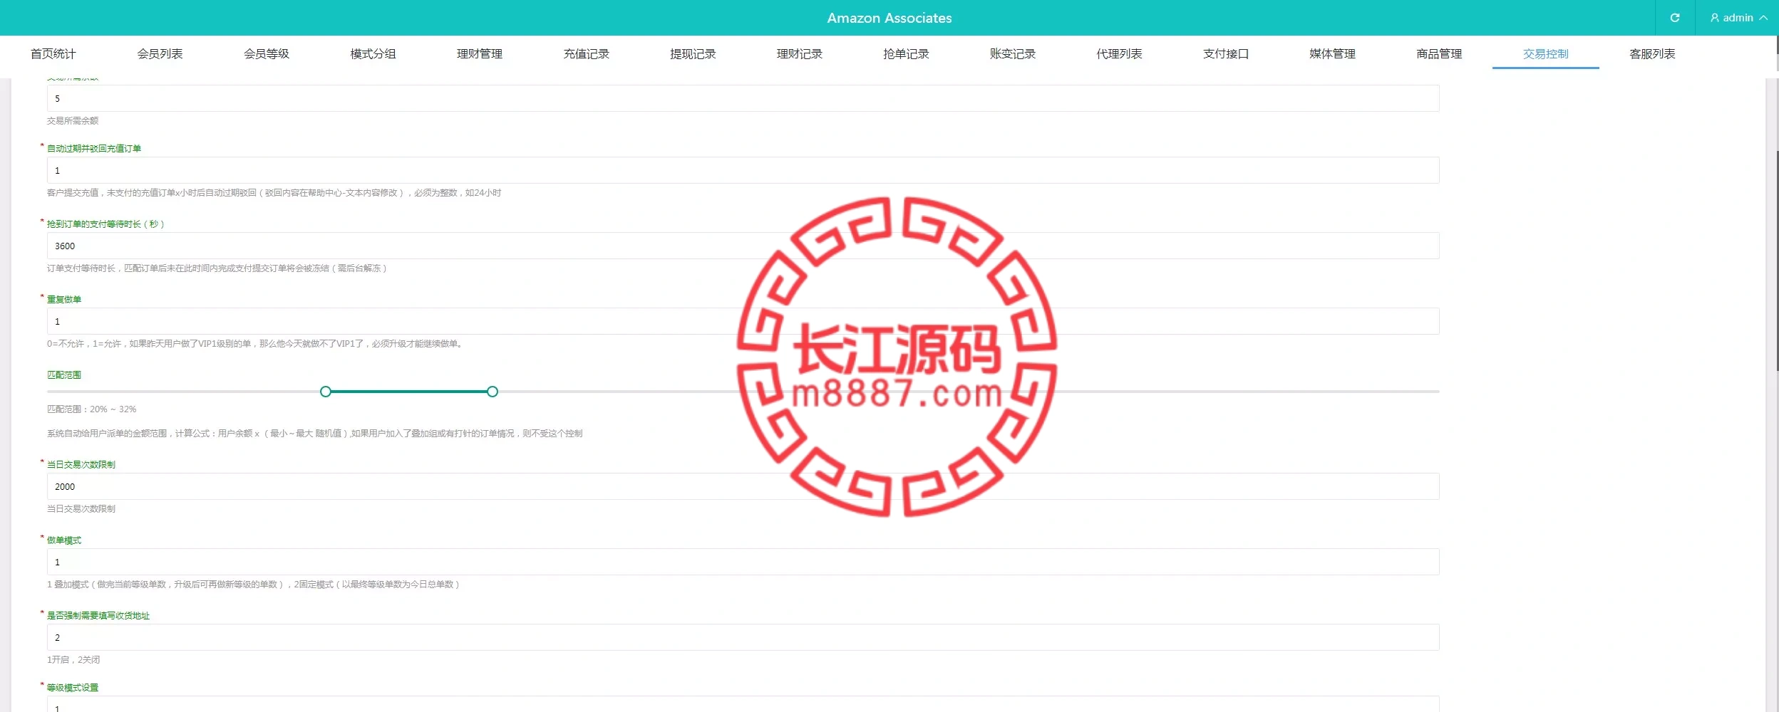Click the 匹配范围：20% ~ 32% text

tap(91, 409)
